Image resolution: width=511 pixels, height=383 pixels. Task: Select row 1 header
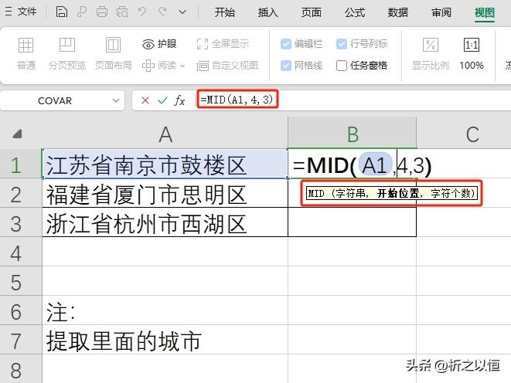[21, 164]
